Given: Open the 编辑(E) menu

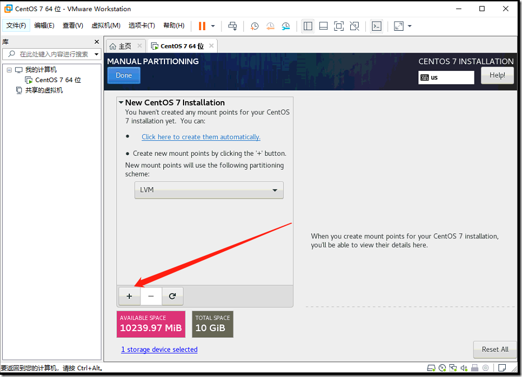Looking at the screenshot, I should point(44,26).
